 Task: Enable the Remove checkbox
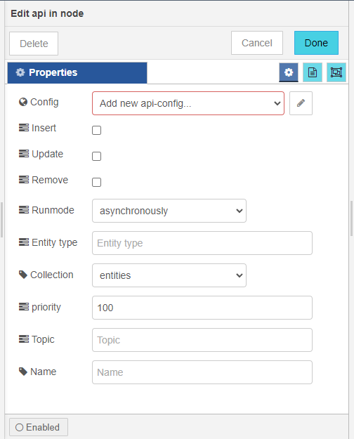pyautogui.click(x=97, y=182)
